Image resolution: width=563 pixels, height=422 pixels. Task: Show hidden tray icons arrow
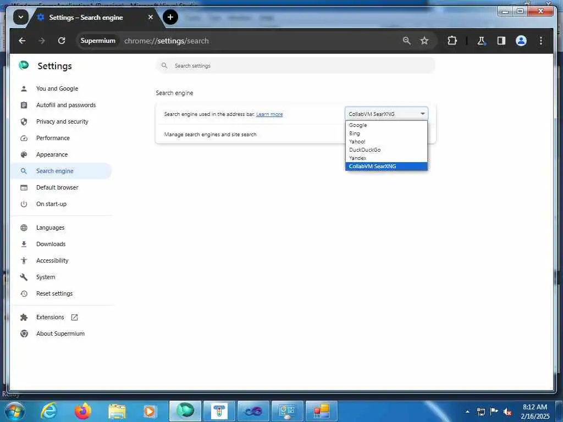467,412
